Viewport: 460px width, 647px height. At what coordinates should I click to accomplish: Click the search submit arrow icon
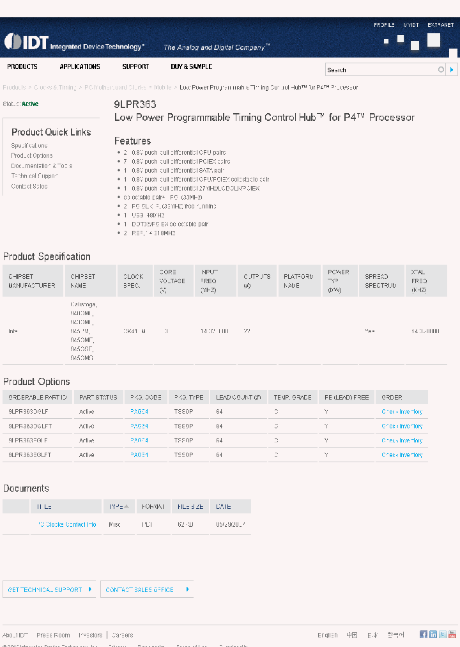coord(452,70)
